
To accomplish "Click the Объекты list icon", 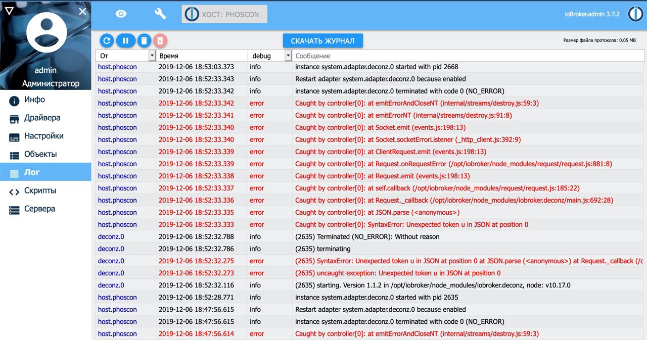I will point(14,155).
